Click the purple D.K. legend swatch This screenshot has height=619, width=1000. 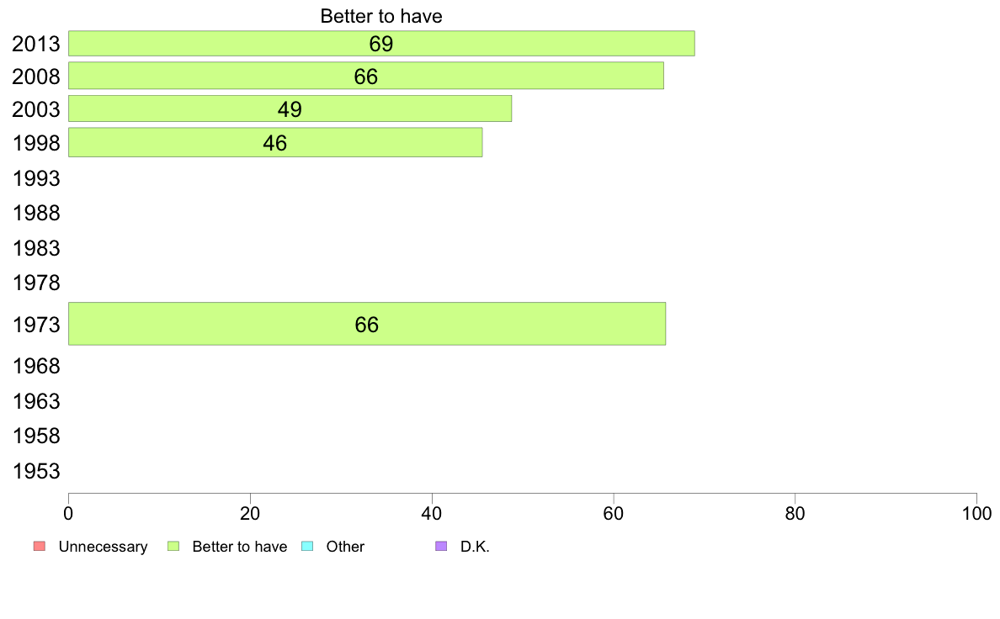click(x=442, y=547)
